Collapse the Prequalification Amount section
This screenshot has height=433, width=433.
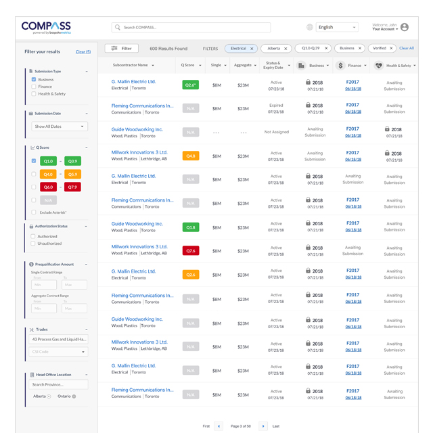(86, 265)
